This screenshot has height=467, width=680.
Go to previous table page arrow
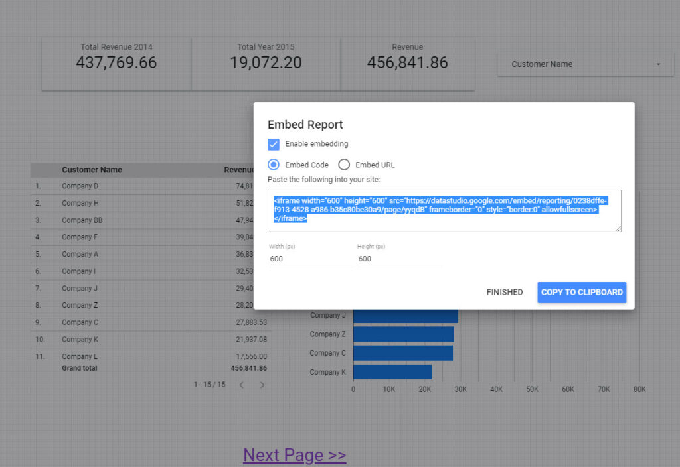(x=242, y=385)
